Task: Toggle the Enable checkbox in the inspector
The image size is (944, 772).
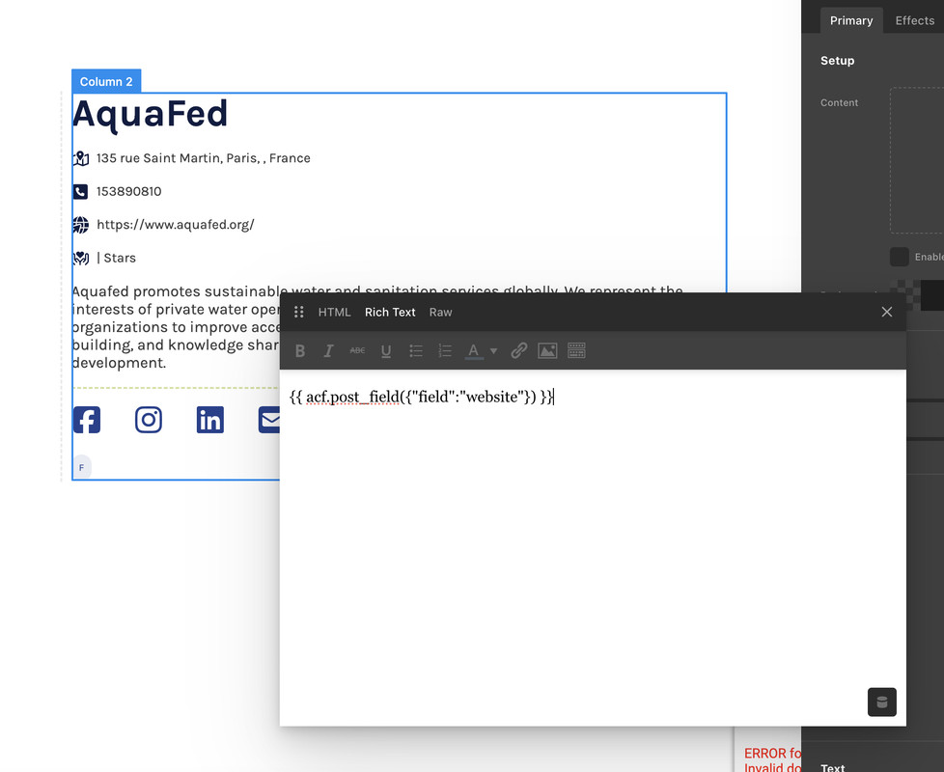Action: pyautogui.click(x=900, y=257)
